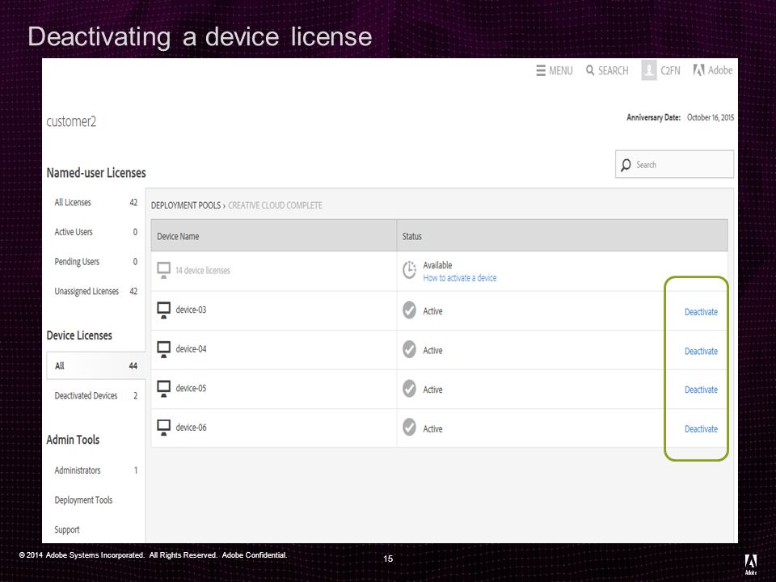Select All under Device Licenses

96,365
